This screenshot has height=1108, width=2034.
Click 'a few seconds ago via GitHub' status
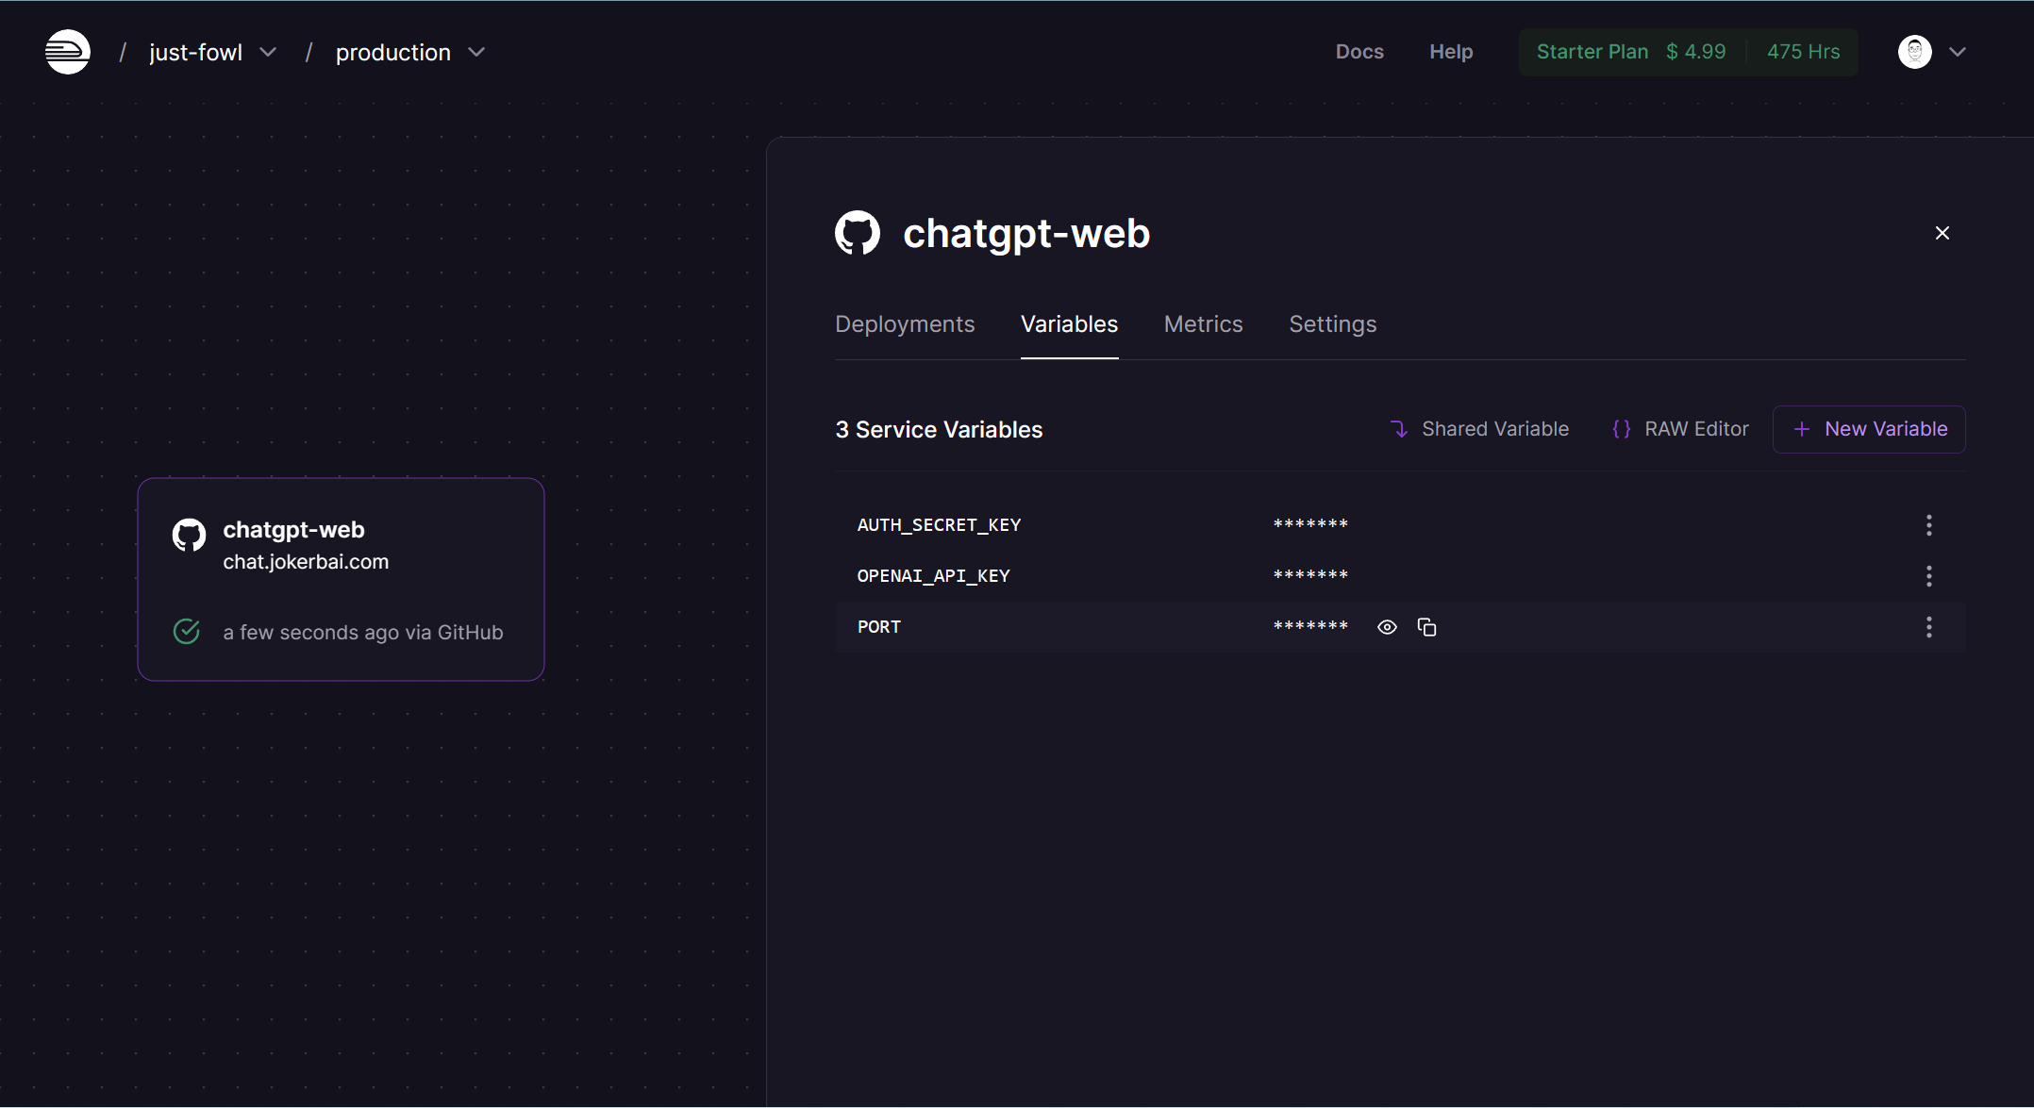(363, 633)
